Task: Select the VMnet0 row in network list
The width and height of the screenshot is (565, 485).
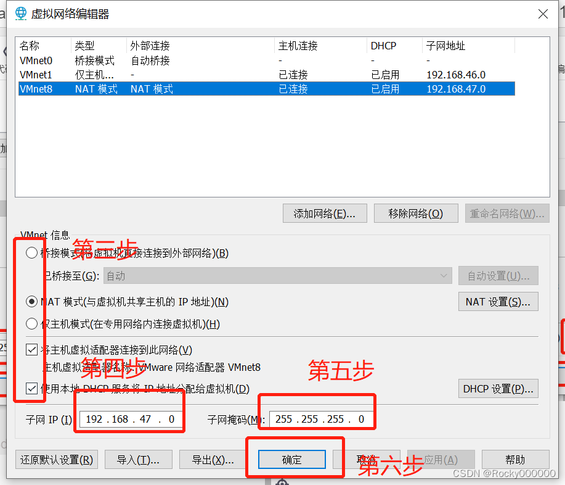Action: click(267, 60)
